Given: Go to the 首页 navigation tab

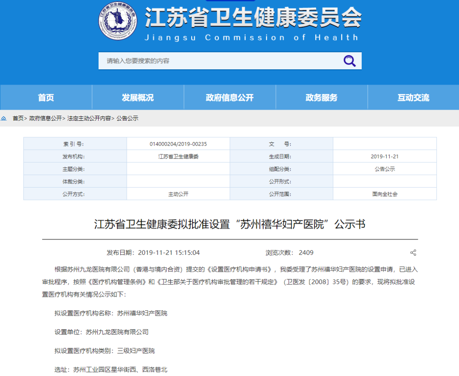Looking at the screenshot, I should [46, 97].
